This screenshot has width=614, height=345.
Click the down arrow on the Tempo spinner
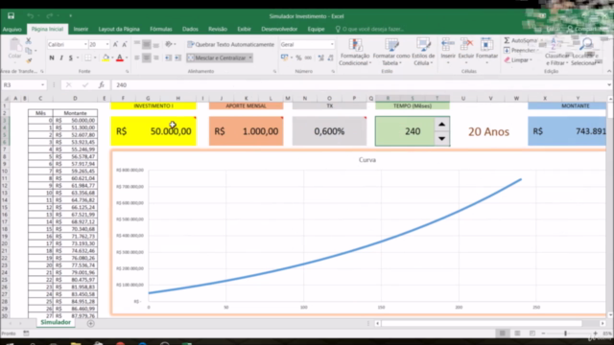tap(441, 138)
